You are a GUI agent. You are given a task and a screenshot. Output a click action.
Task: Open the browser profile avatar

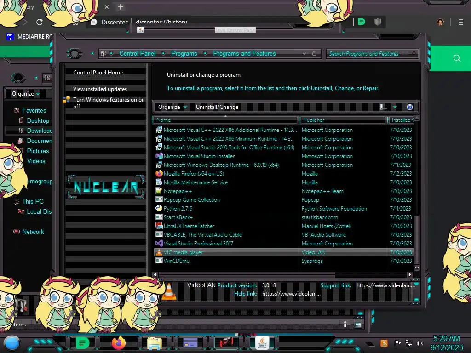[440, 22]
